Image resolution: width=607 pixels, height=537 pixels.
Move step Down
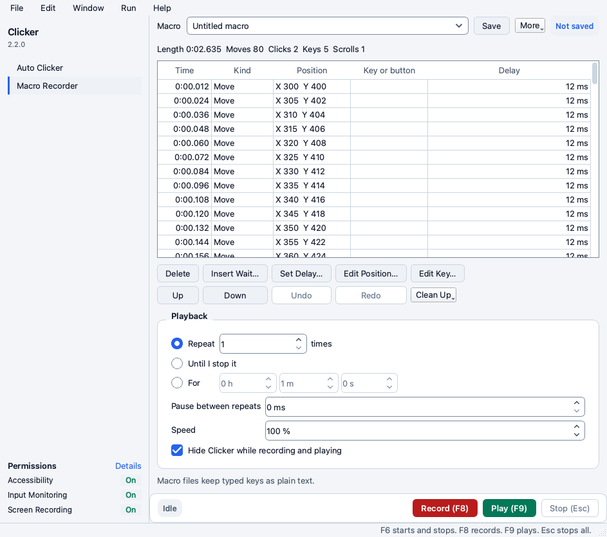pyautogui.click(x=235, y=295)
